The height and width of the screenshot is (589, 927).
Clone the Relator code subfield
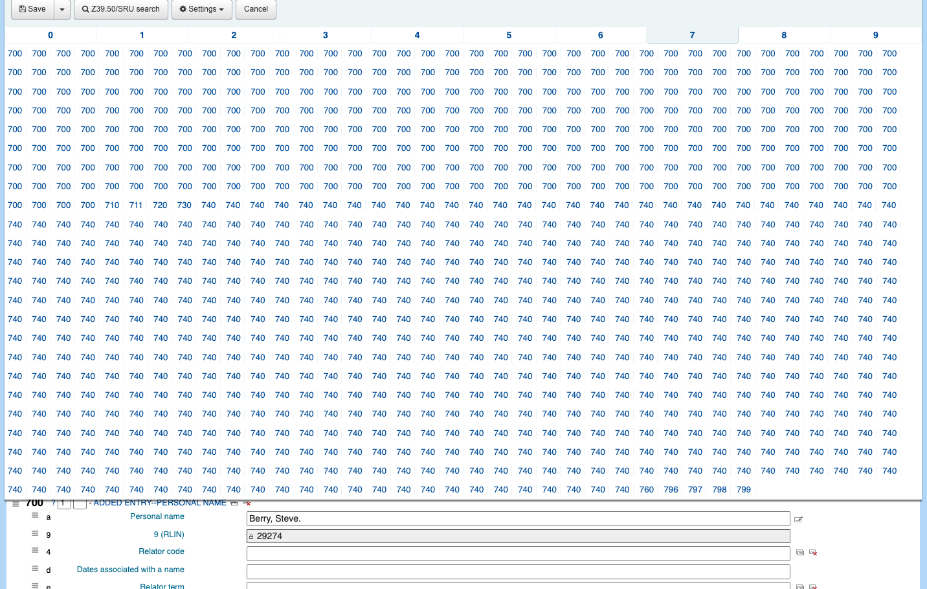800,553
